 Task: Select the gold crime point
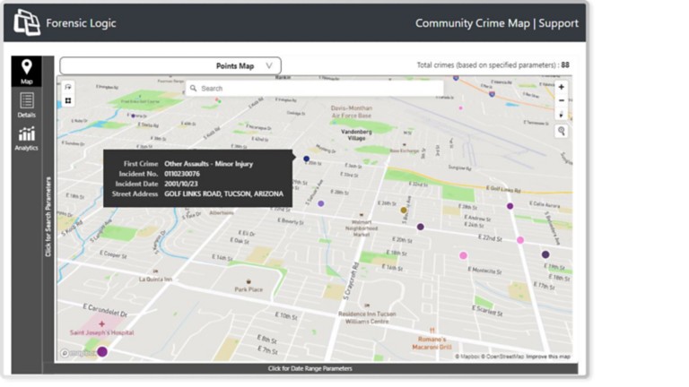click(404, 211)
